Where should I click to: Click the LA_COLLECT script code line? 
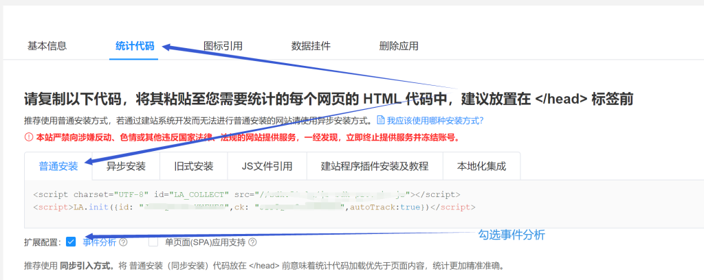247,194
